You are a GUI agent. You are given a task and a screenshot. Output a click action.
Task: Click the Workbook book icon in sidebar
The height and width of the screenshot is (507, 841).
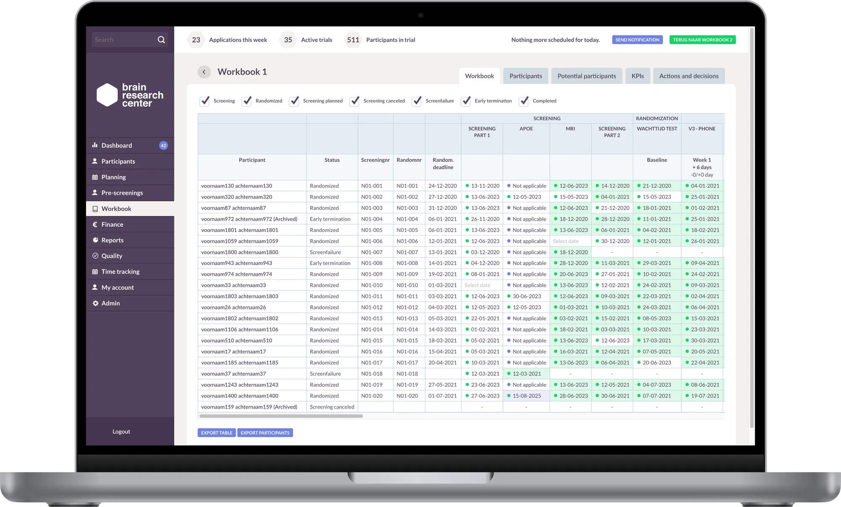pos(95,209)
